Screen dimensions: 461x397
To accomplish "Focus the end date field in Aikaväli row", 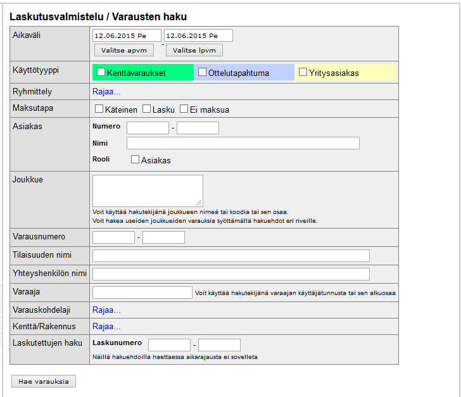I will point(198,35).
